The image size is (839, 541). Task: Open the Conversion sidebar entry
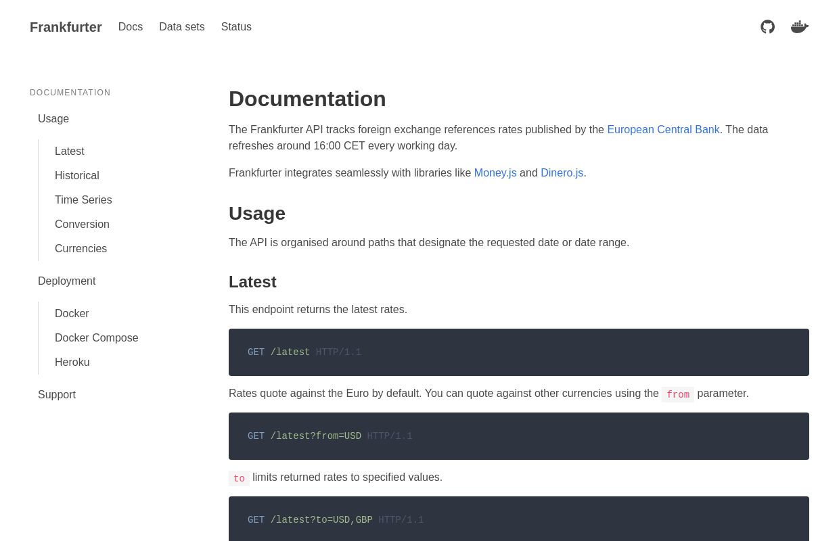tap(82, 225)
